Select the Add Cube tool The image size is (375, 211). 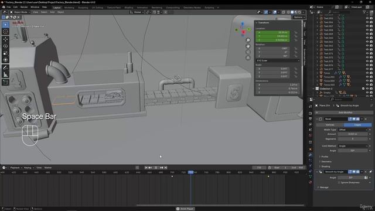click(x=5, y=82)
